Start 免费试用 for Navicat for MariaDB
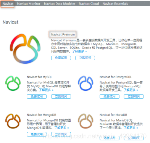The height and width of the screenshot is (143, 150). pyautogui.click(x=110, y=138)
